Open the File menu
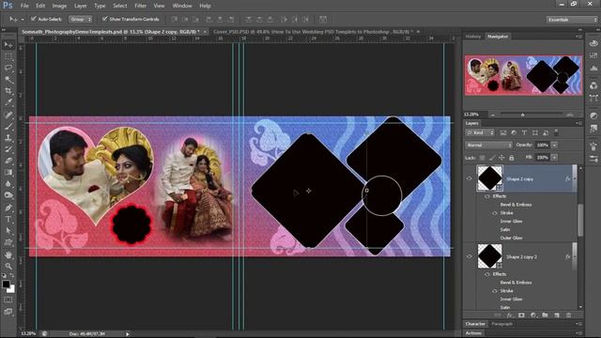Viewport: 601px width, 338px height. coord(24,6)
